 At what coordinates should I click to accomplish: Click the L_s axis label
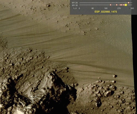(x=75, y=8)
